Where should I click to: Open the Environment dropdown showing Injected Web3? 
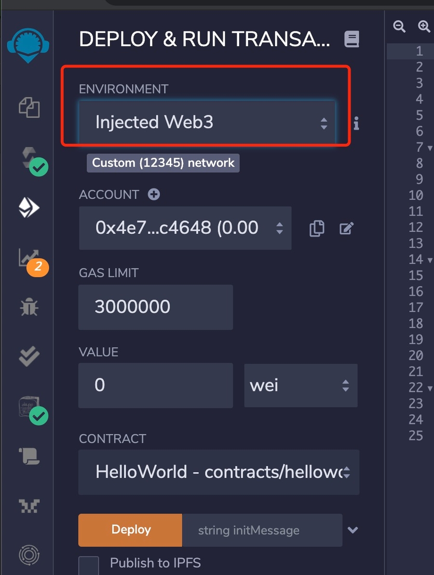[207, 122]
